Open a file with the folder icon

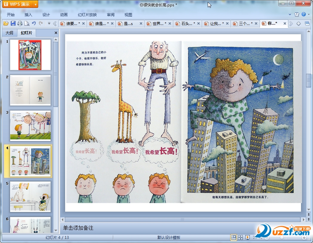pos(6,23)
